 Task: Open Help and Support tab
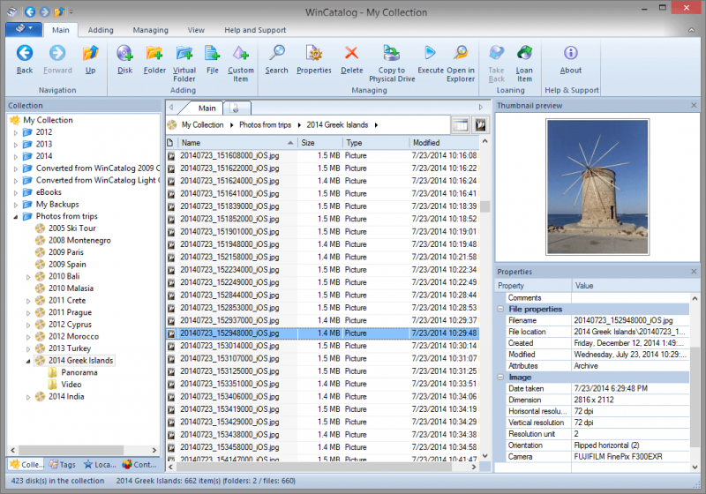[255, 30]
